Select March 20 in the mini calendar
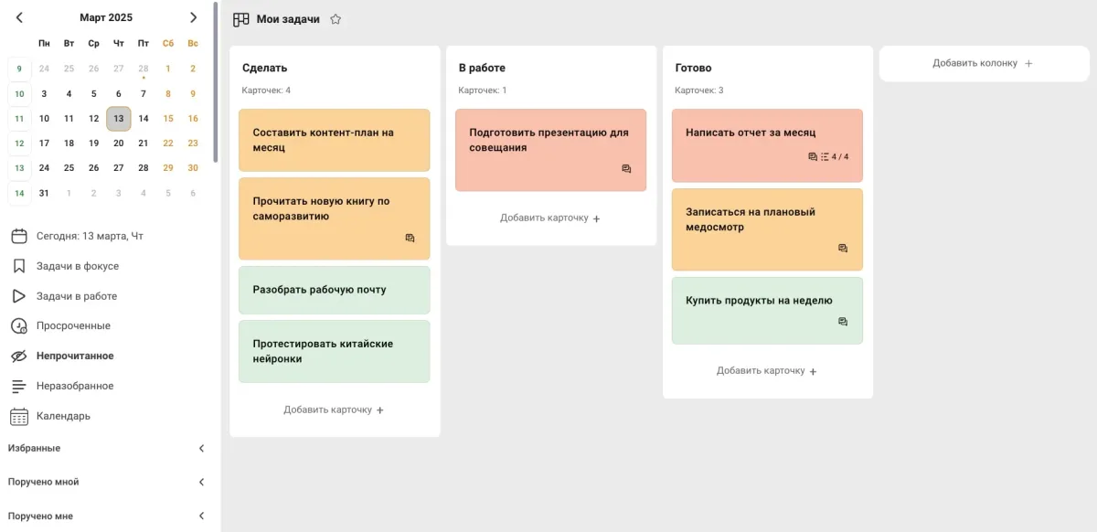The image size is (1097, 532). [x=119, y=143]
